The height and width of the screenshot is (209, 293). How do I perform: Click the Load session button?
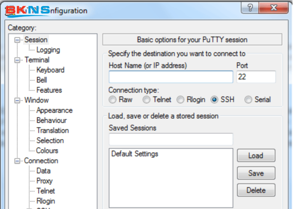pyautogui.click(x=256, y=156)
